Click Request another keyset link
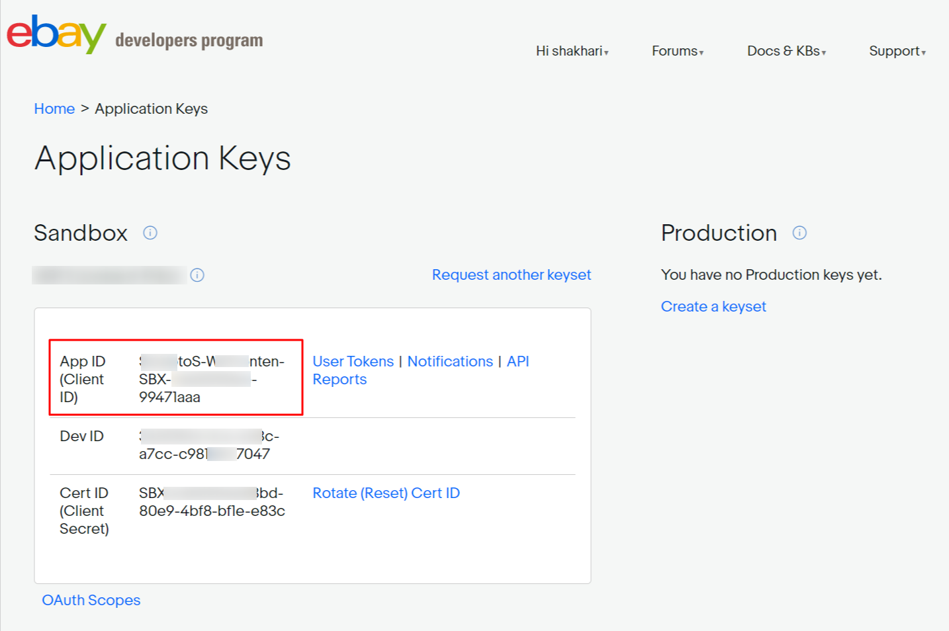The image size is (949, 631). coord(512,275)
